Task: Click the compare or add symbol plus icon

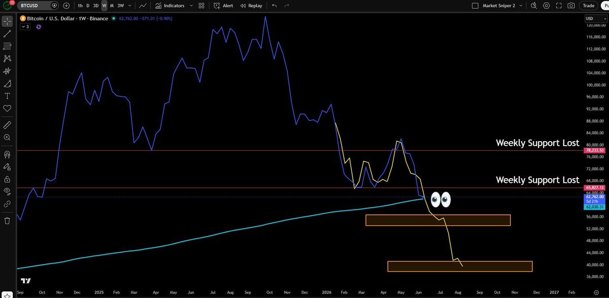Action: pos(66,6)
